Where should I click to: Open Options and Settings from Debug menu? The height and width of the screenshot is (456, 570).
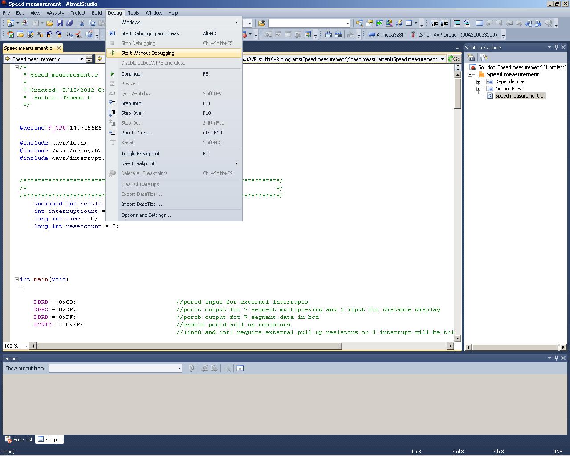pyautogui.click(x=174, y=215)
